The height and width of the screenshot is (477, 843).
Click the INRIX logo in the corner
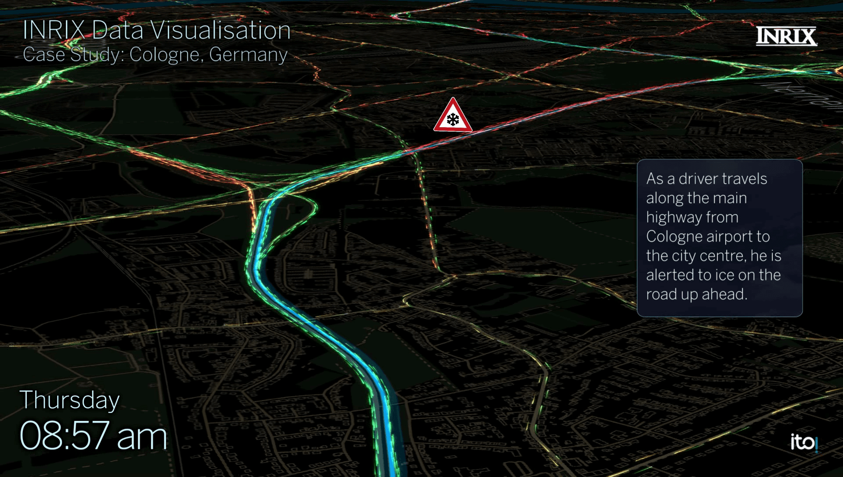pyautogui.click(x=786, y=36)
